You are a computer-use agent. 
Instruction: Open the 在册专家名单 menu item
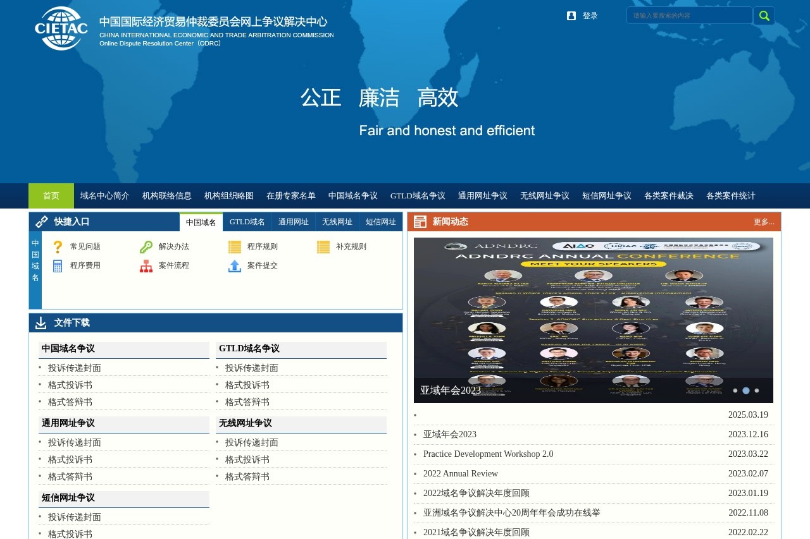pos(290,196)
